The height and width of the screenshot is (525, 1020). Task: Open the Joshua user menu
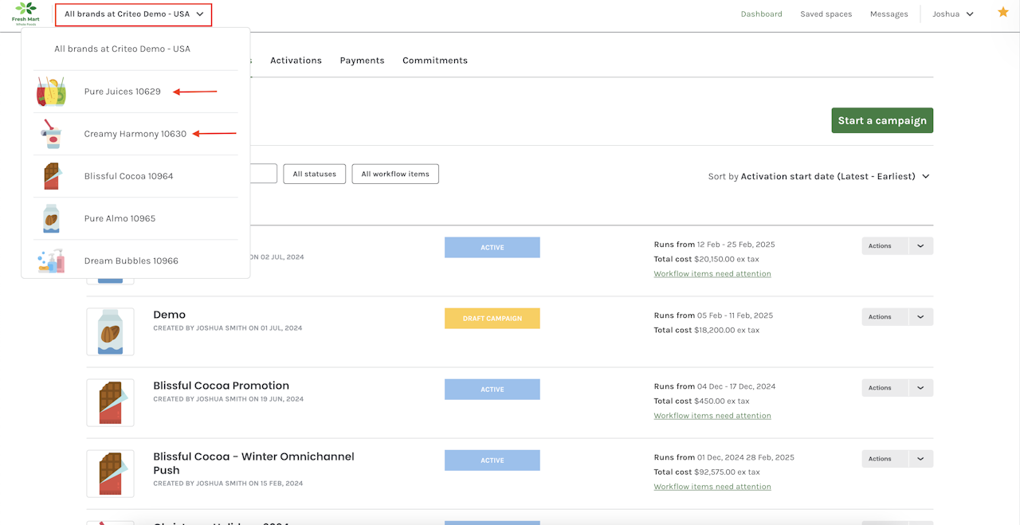[x=953, y=14]
